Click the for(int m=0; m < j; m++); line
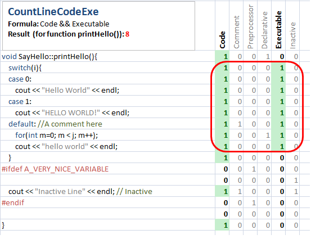 point(57,136)
